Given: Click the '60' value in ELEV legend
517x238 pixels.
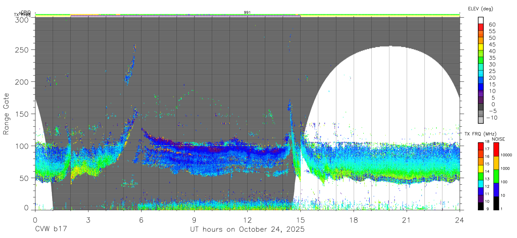Looking at the screenshot, I should [491, 25].
